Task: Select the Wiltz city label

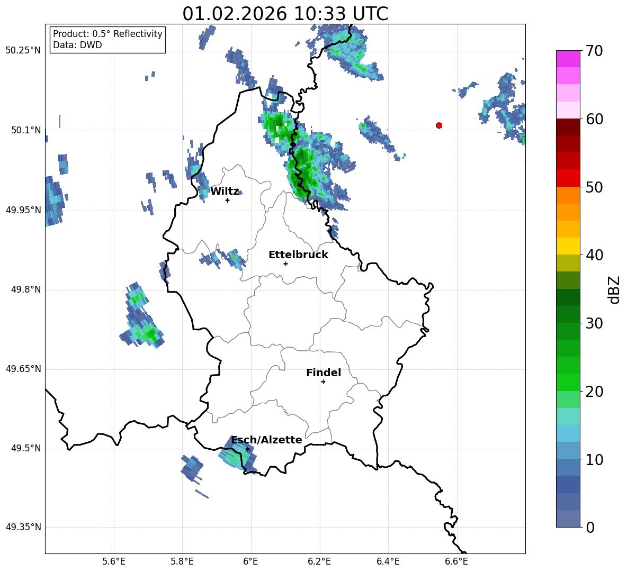Action: 225,192
